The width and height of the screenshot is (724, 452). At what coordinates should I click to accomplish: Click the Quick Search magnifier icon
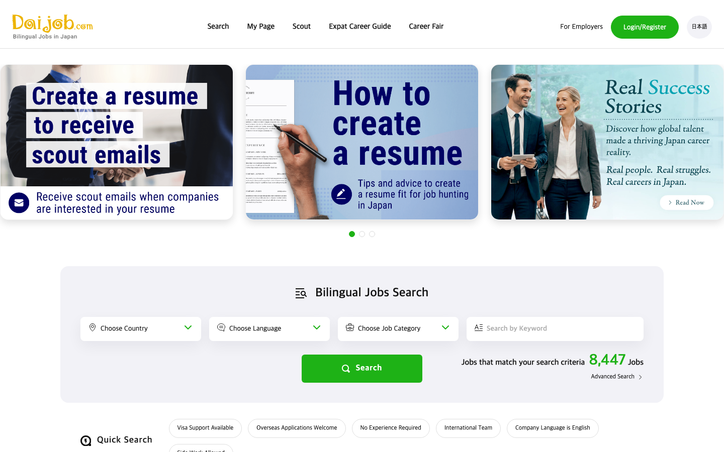tap(86, 440)
